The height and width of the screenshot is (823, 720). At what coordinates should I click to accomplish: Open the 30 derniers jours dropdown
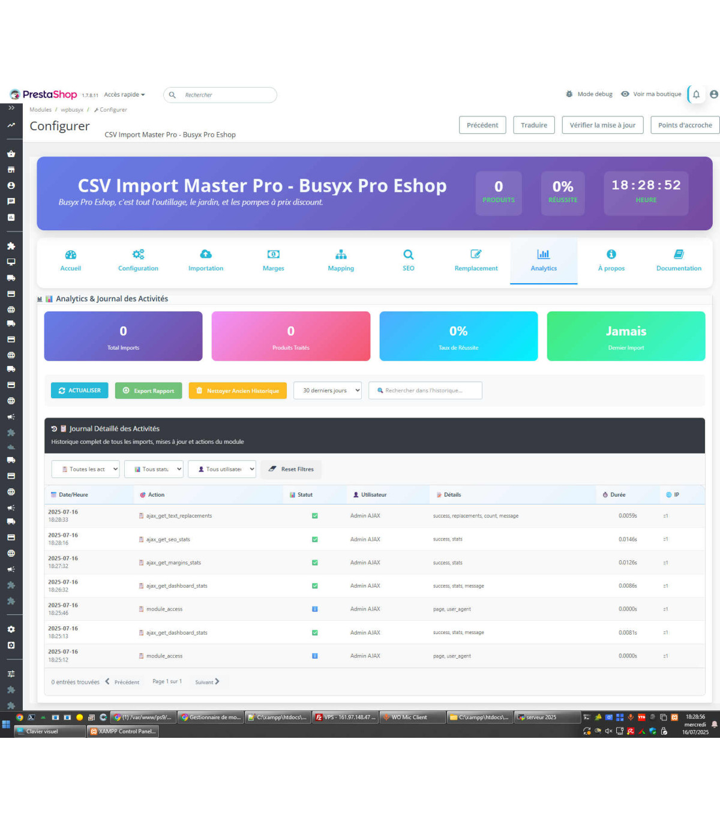[328, 391]
